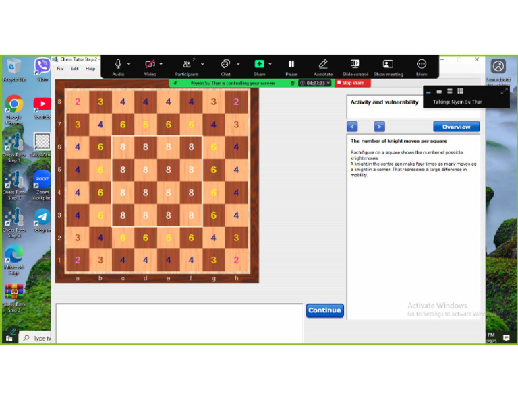
Task: Open YouTube desktop shortcut
Action: click(42, 108)
